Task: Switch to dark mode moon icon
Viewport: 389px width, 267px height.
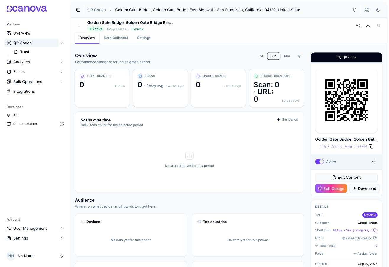Action: tap(378, 10)
